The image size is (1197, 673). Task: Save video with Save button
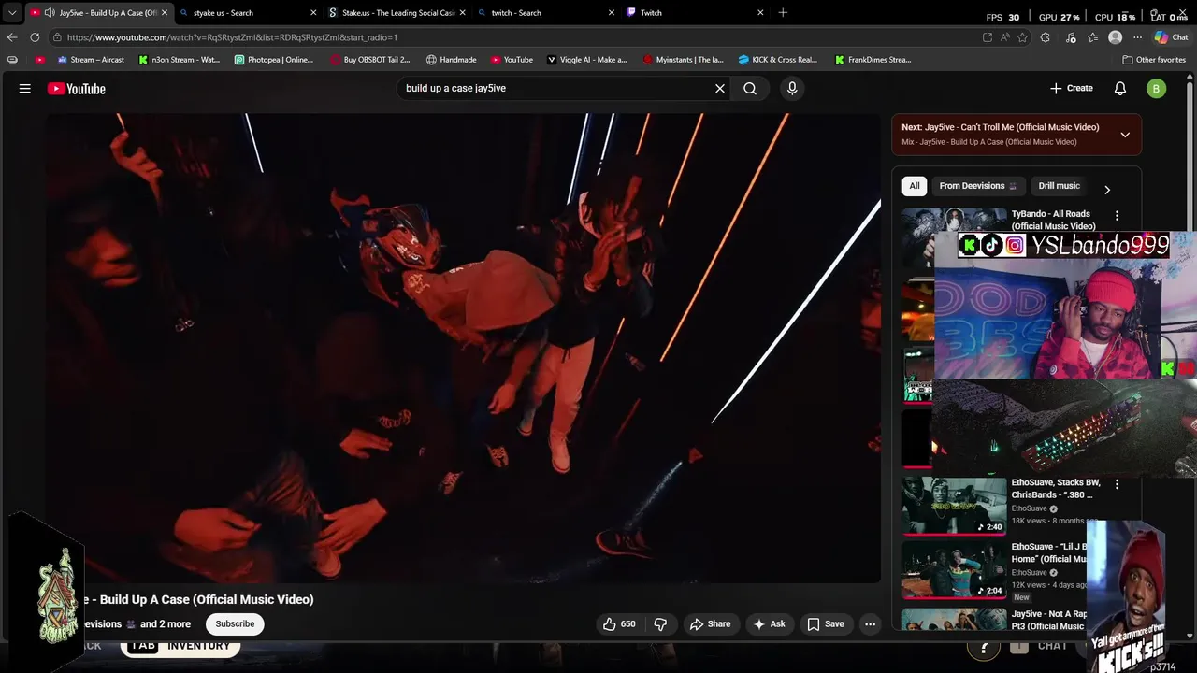click(x=826, y=623)
